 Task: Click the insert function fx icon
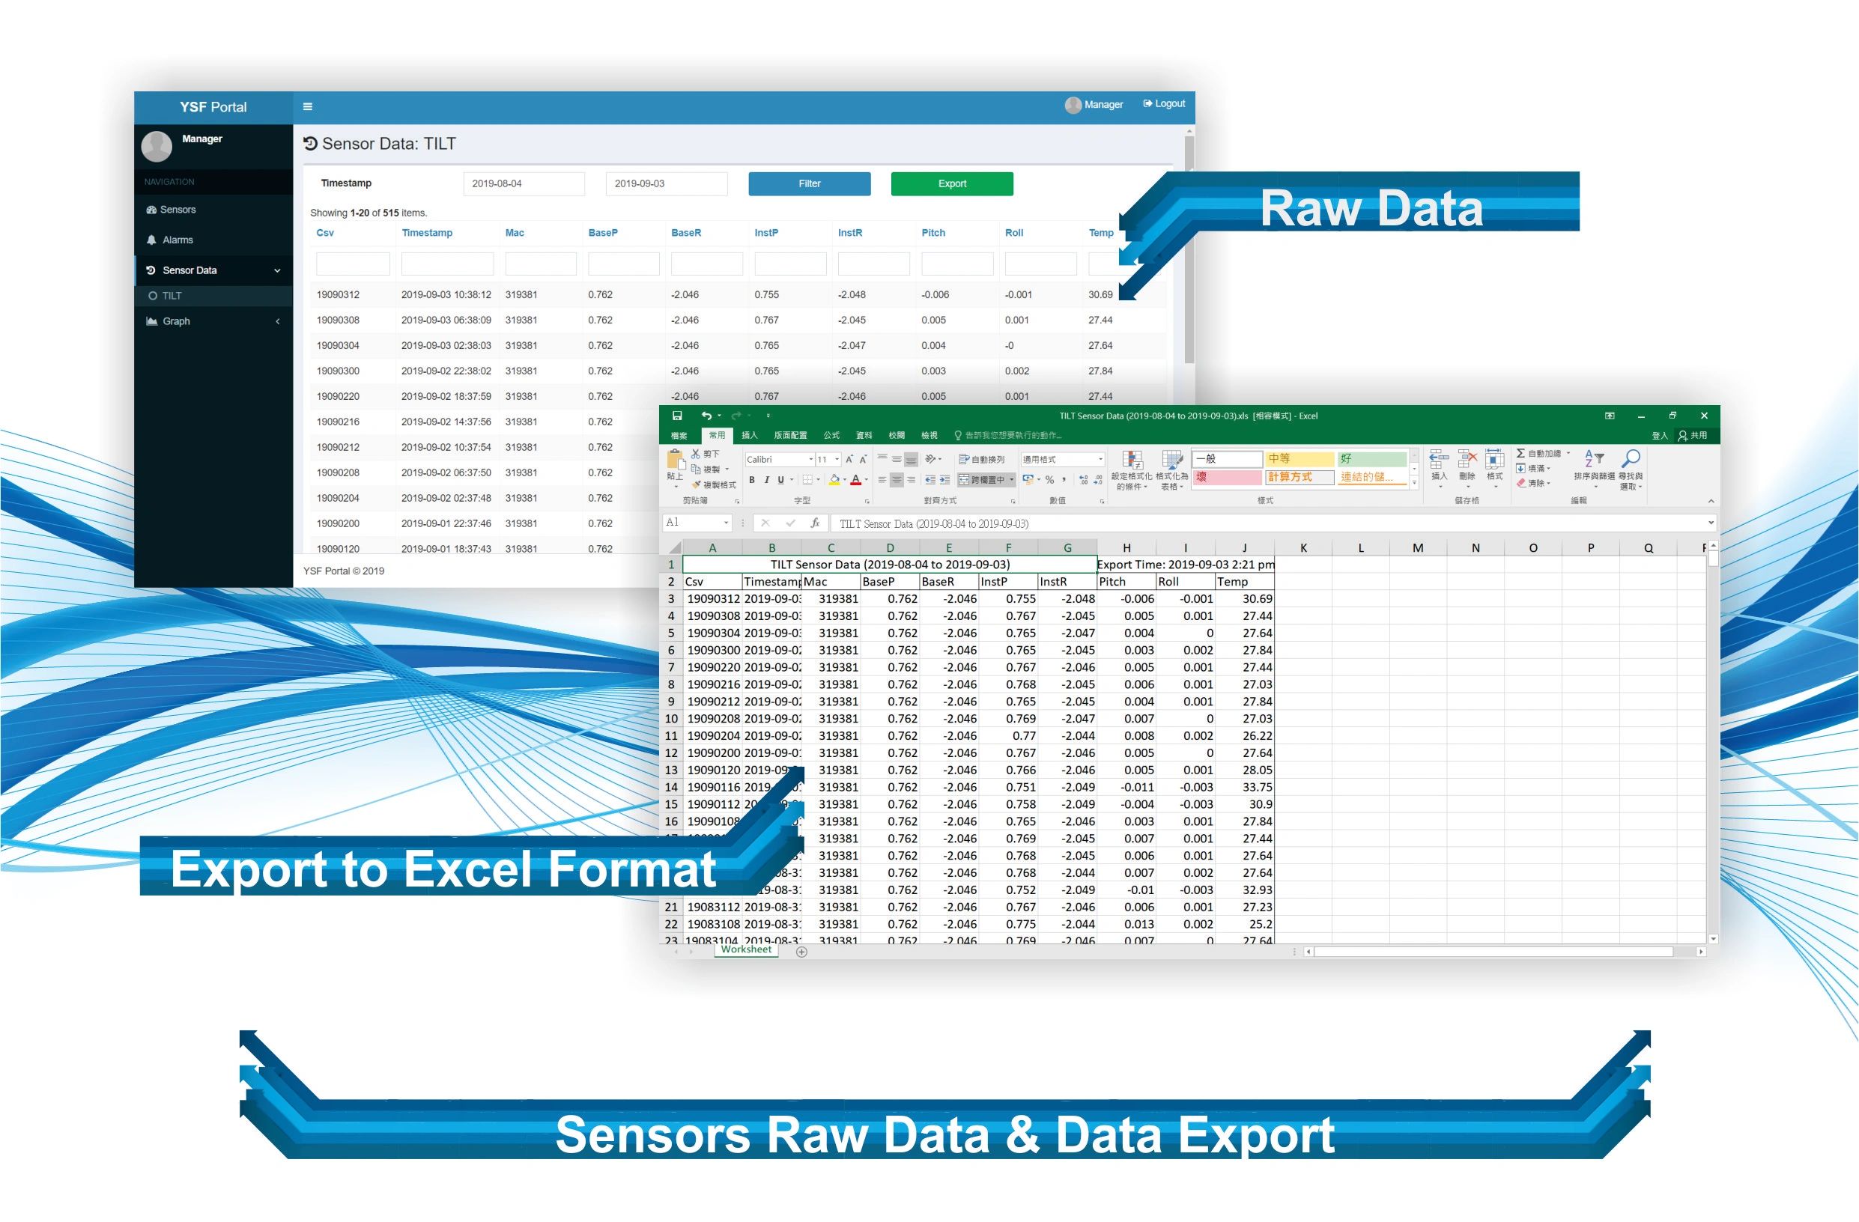point(815,523)
